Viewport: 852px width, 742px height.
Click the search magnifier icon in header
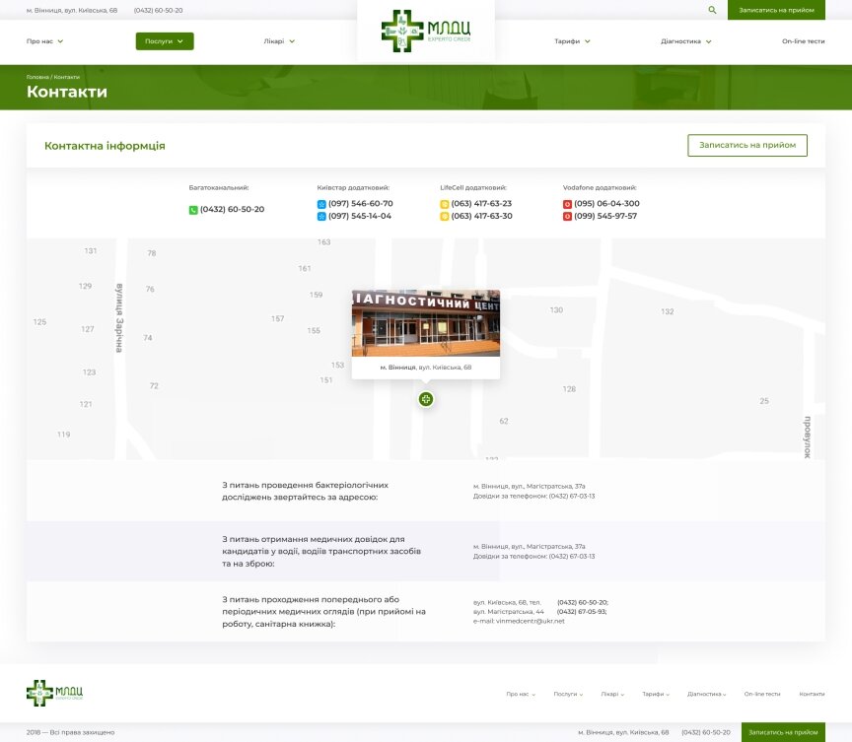click(x=712, y=10)
